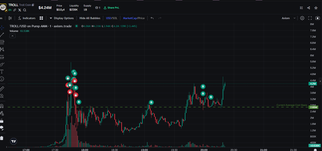The image size is (322, 151).
Task: Click the $4.24M market cap value
Action: click(45, 8)
